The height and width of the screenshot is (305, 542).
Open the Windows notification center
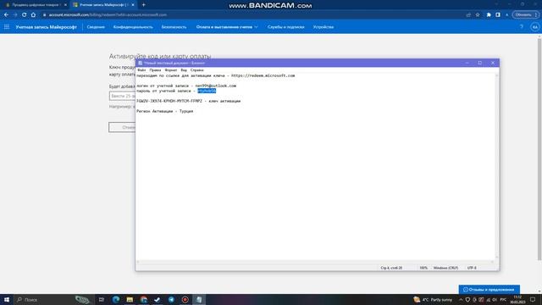[x=533, y=299]
